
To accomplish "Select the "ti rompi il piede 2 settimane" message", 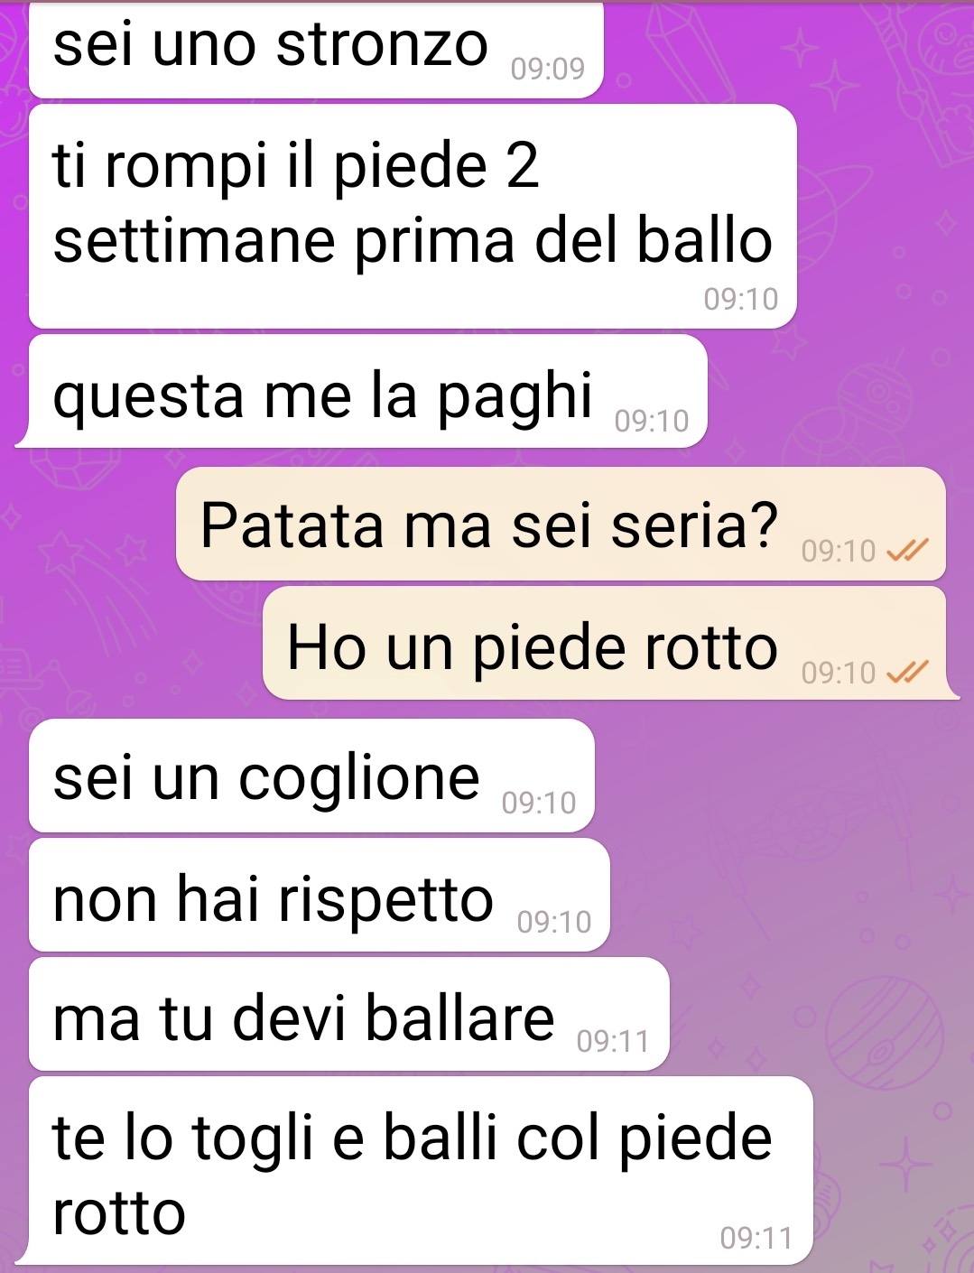I will click(413, 217).
